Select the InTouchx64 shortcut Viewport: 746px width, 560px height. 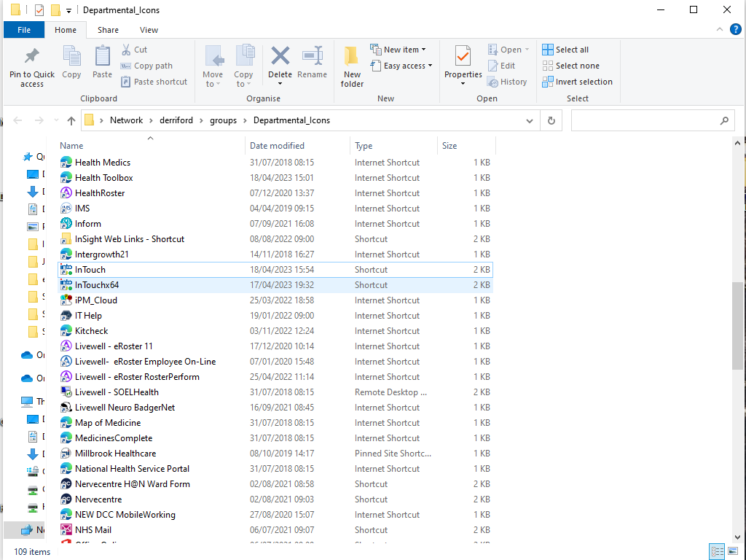coord(275,285)
